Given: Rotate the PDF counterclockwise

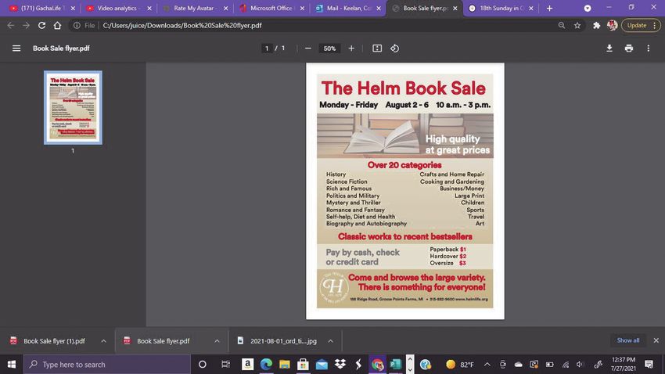Looking at the screenshot, I should 395,49.
